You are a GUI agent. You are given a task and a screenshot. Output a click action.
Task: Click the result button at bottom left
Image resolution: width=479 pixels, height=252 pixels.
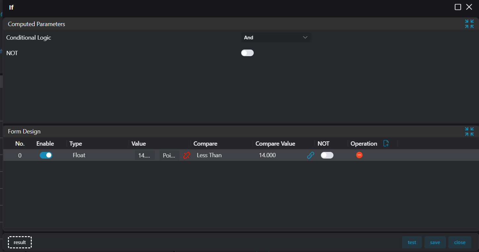click(20, 242)
